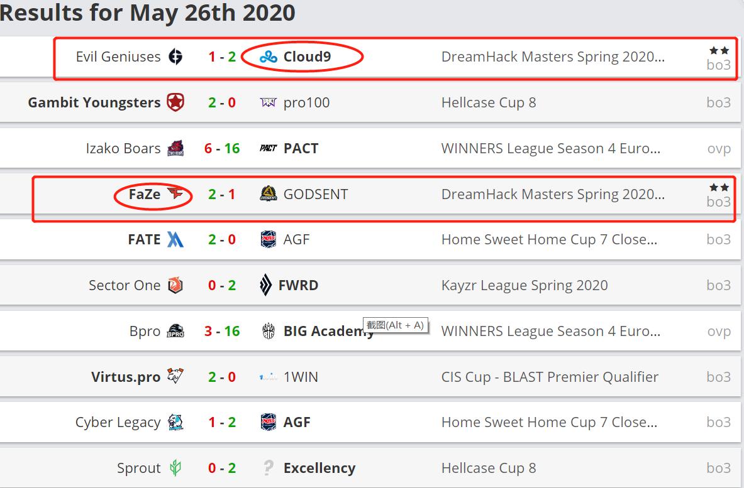The height and width of the screenshot is (488, 744).
Task: Click the Gambit Youngsters red star logo
Action: tap(175, 102)
